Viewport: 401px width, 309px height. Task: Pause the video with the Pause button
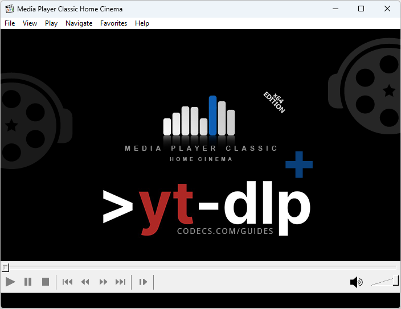[x=28, y=282]
